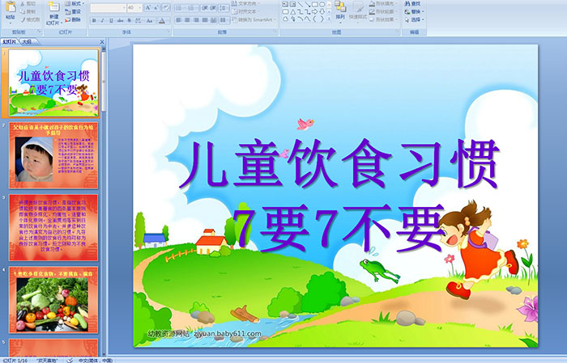The image size is (567, 363).
Task: Toggle Center text alignment
Action: (x=187, y=20)
